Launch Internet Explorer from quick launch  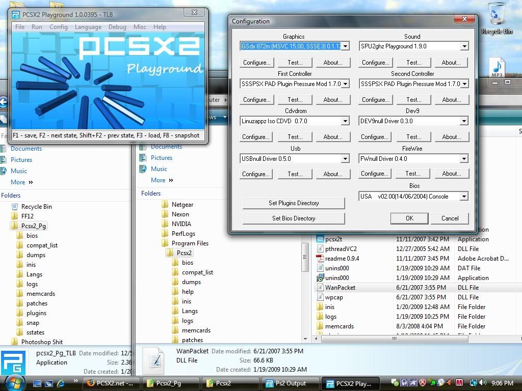click(61, 383)
